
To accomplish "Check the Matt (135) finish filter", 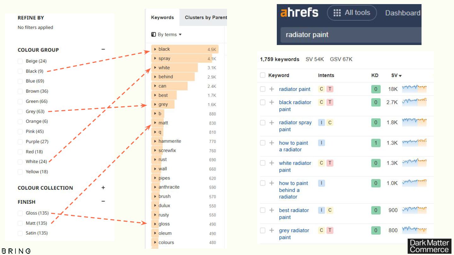I will (x=20, y=223).
